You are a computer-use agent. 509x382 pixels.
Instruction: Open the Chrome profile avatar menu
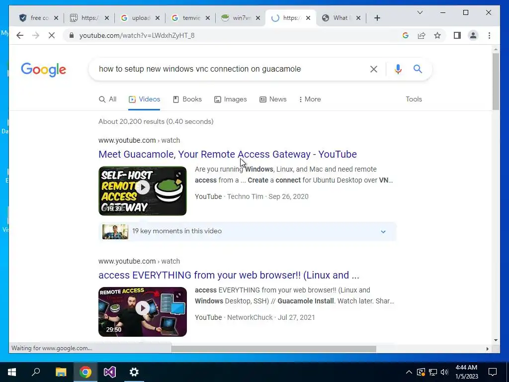(x=473, y=35)
